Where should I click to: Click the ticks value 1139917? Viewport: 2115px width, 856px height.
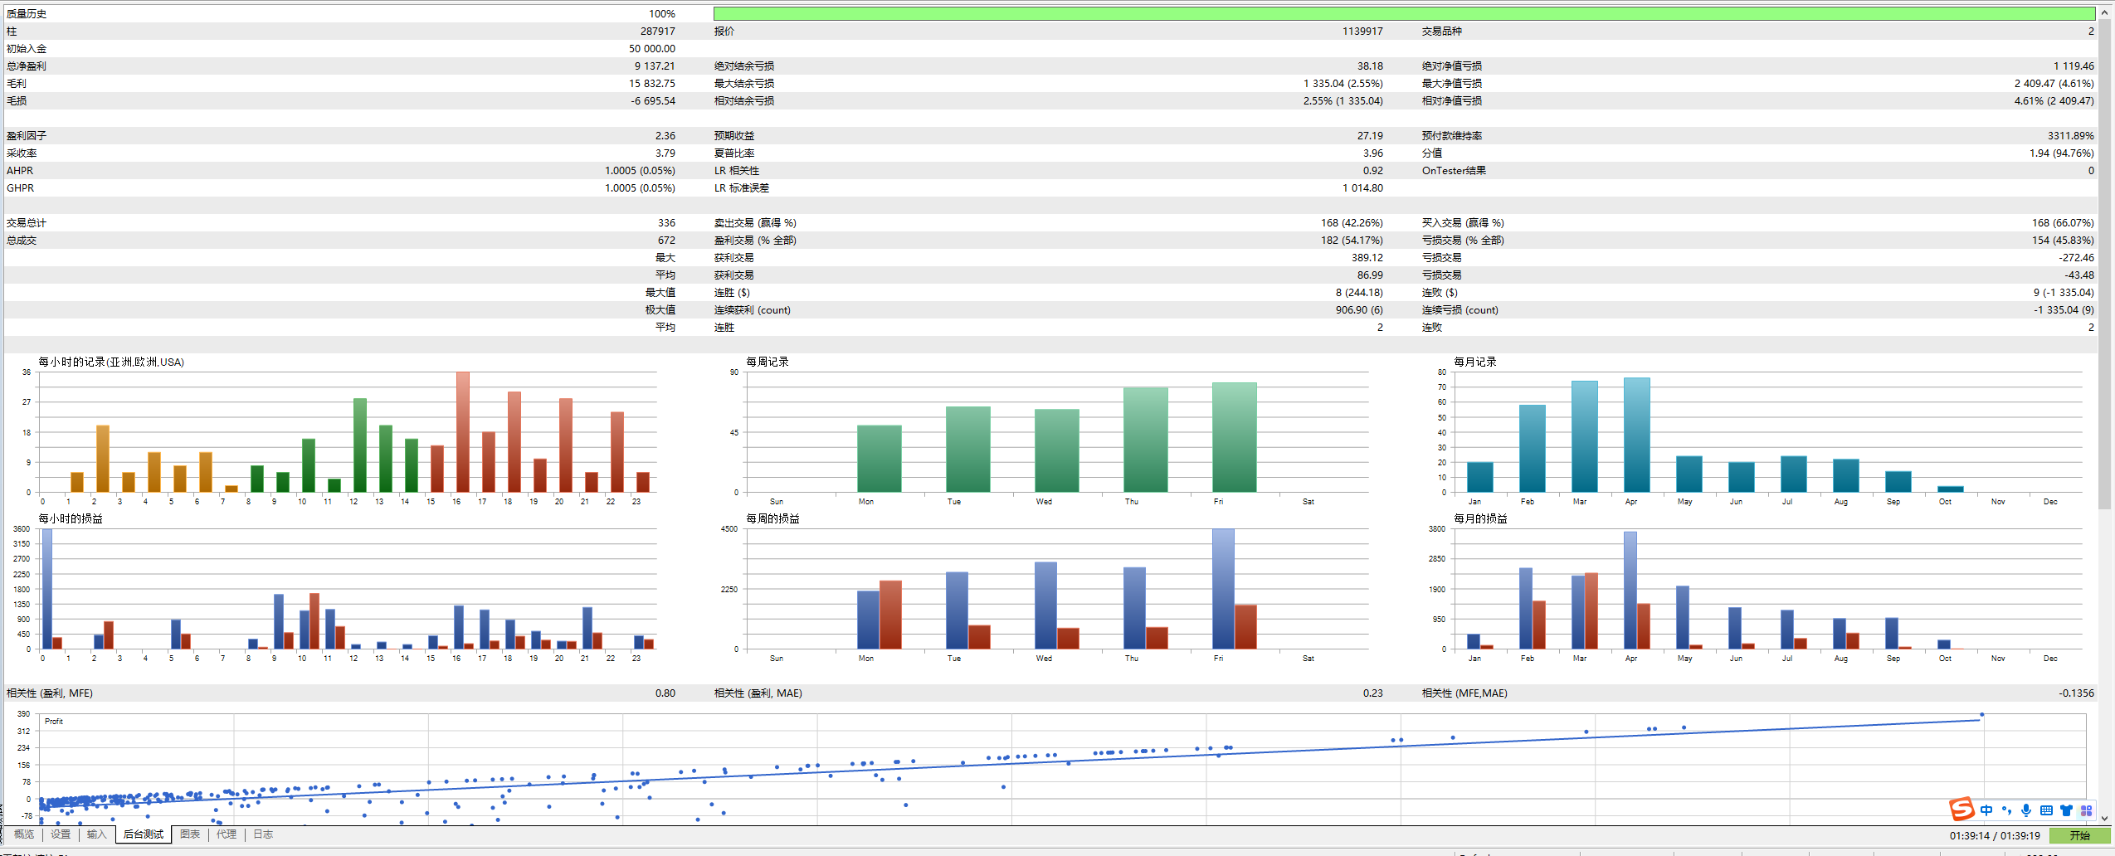(1362, 31)
